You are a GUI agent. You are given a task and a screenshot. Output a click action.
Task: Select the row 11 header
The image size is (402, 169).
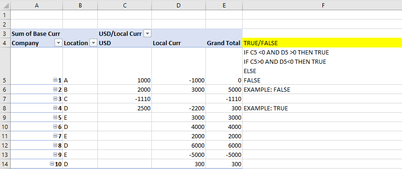click(5, 135)
